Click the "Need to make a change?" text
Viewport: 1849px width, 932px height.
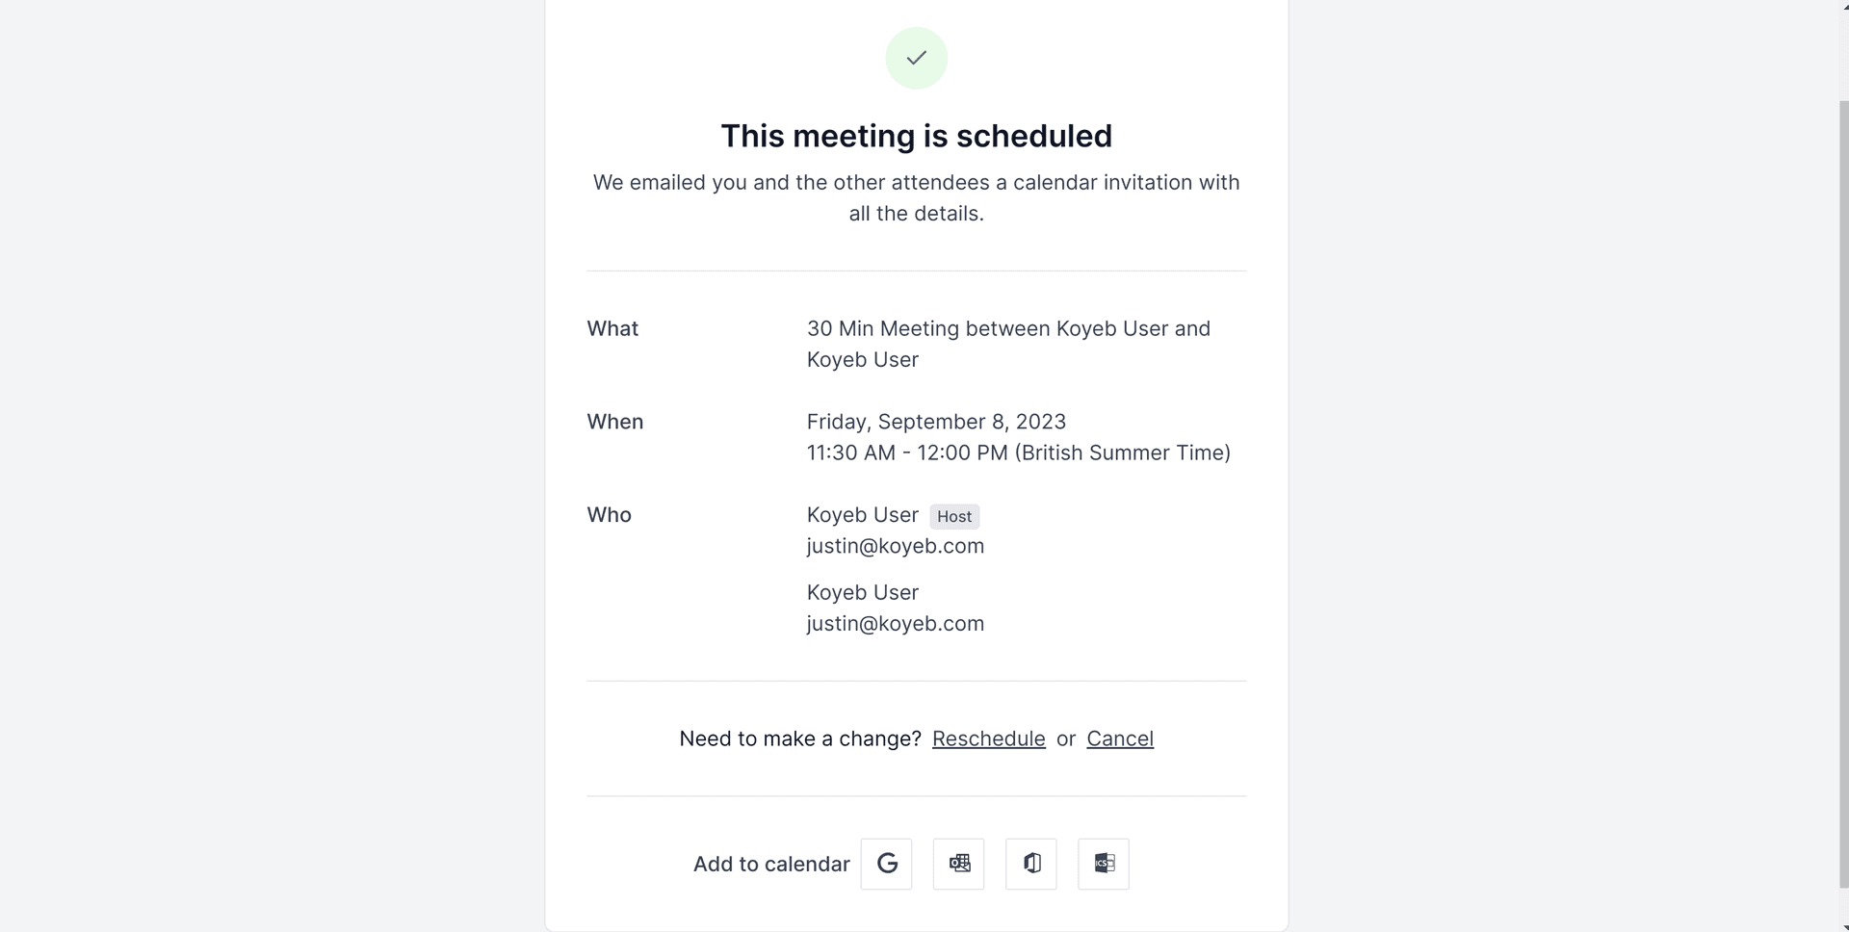coord(799,738)
